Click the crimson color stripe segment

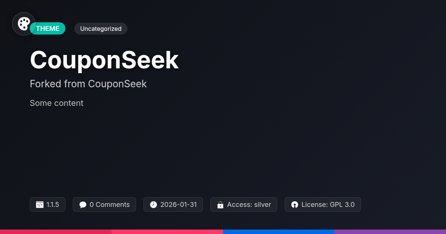click(56, 232)
